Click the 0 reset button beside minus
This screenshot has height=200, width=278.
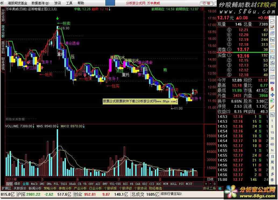214,184
